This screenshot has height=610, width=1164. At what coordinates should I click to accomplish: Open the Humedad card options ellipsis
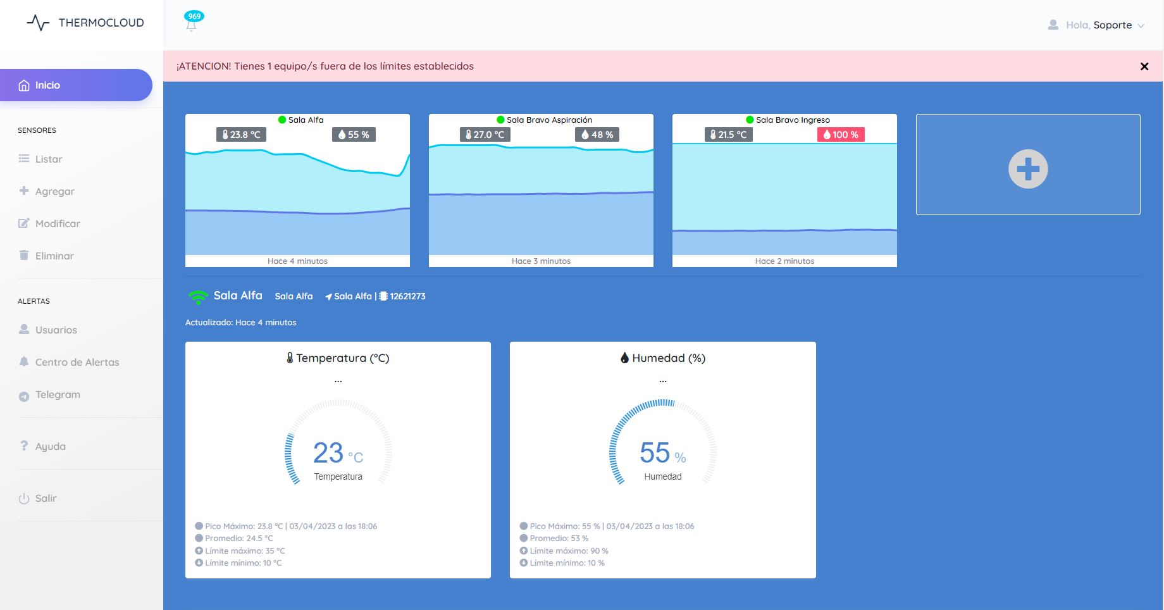pos(662,382)
